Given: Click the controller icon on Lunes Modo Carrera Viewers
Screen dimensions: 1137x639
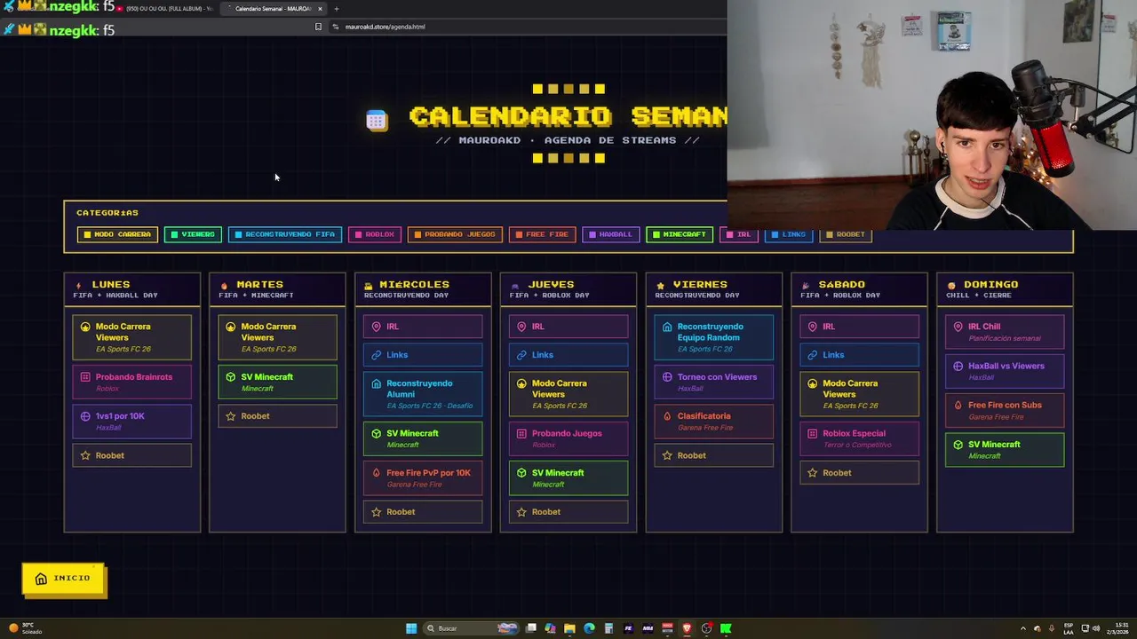Looking at the screenshot, I should tap(85, 327).
